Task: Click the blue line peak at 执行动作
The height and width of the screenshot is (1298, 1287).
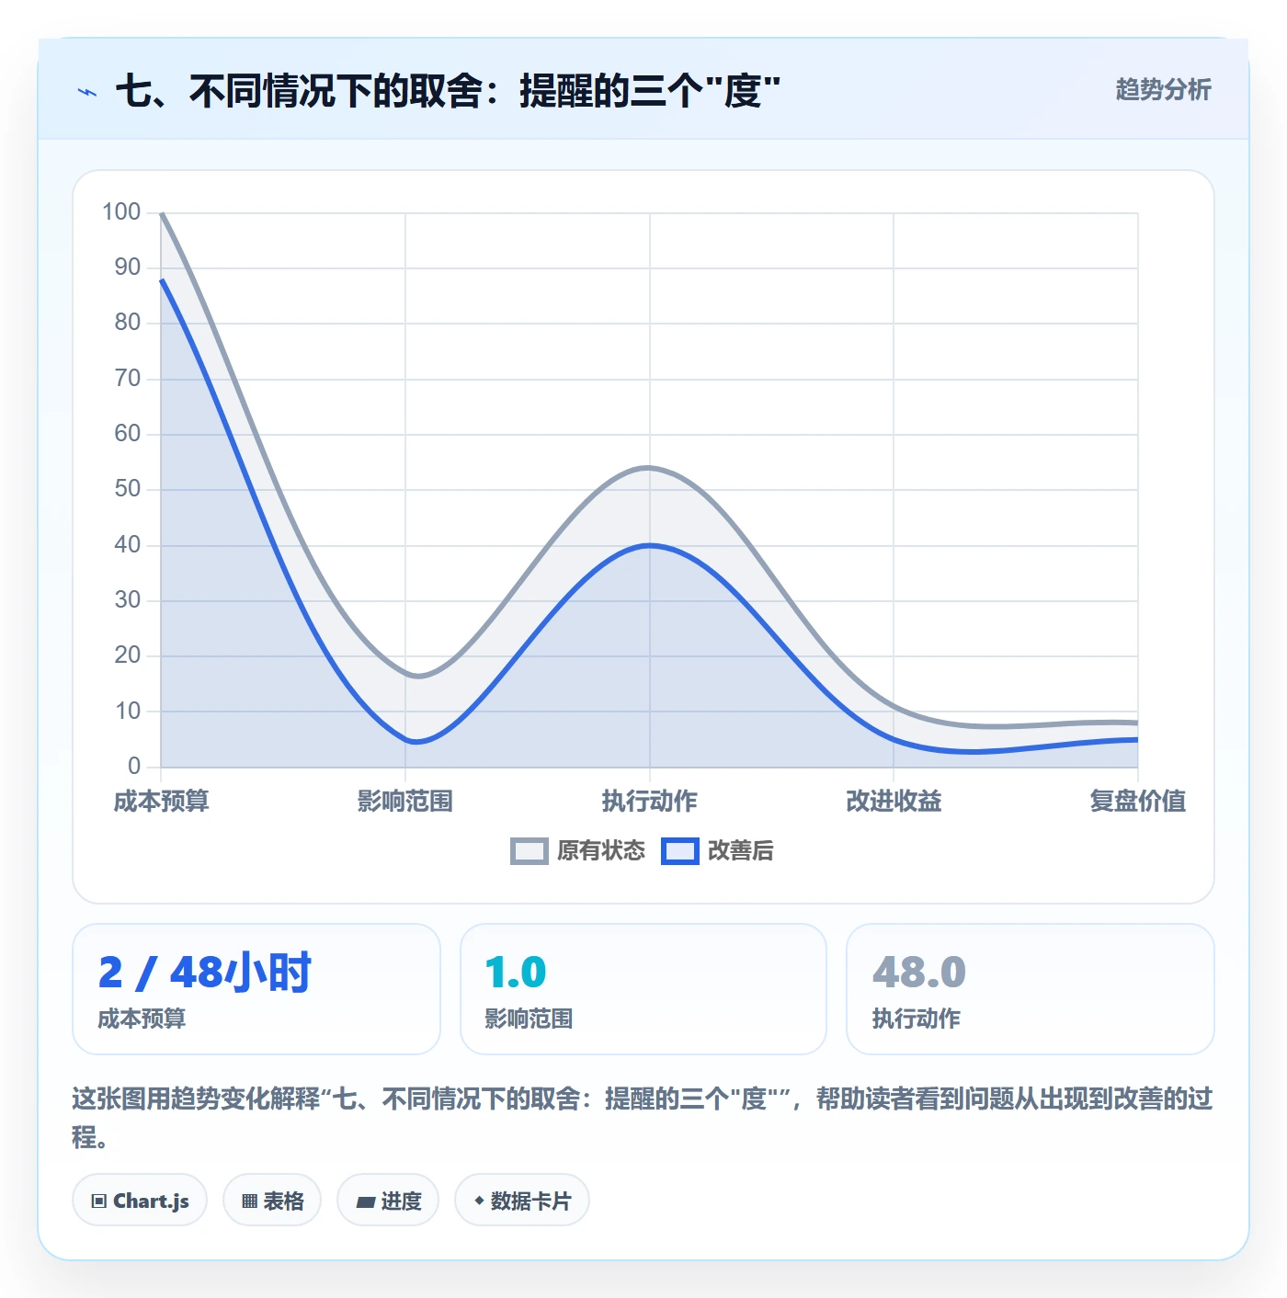Action: 649,545
